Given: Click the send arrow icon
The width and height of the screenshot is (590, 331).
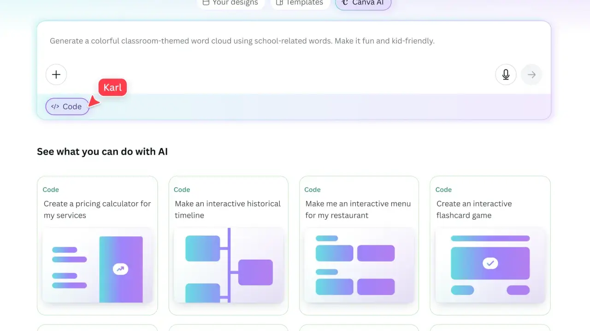Looking at the screenshot, I should click(x=531, y=74).
